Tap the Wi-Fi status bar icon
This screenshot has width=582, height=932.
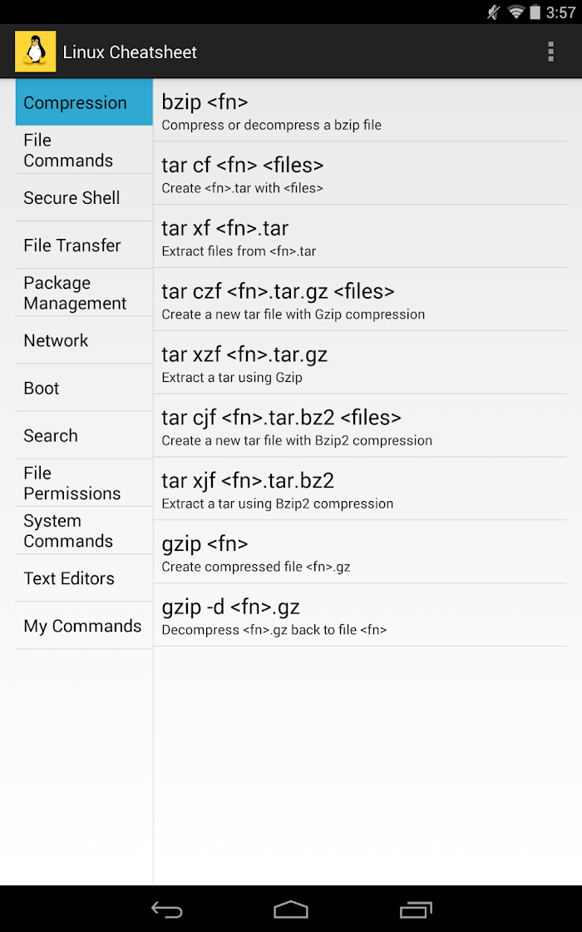pyautogui.click(x=516, y=12)
